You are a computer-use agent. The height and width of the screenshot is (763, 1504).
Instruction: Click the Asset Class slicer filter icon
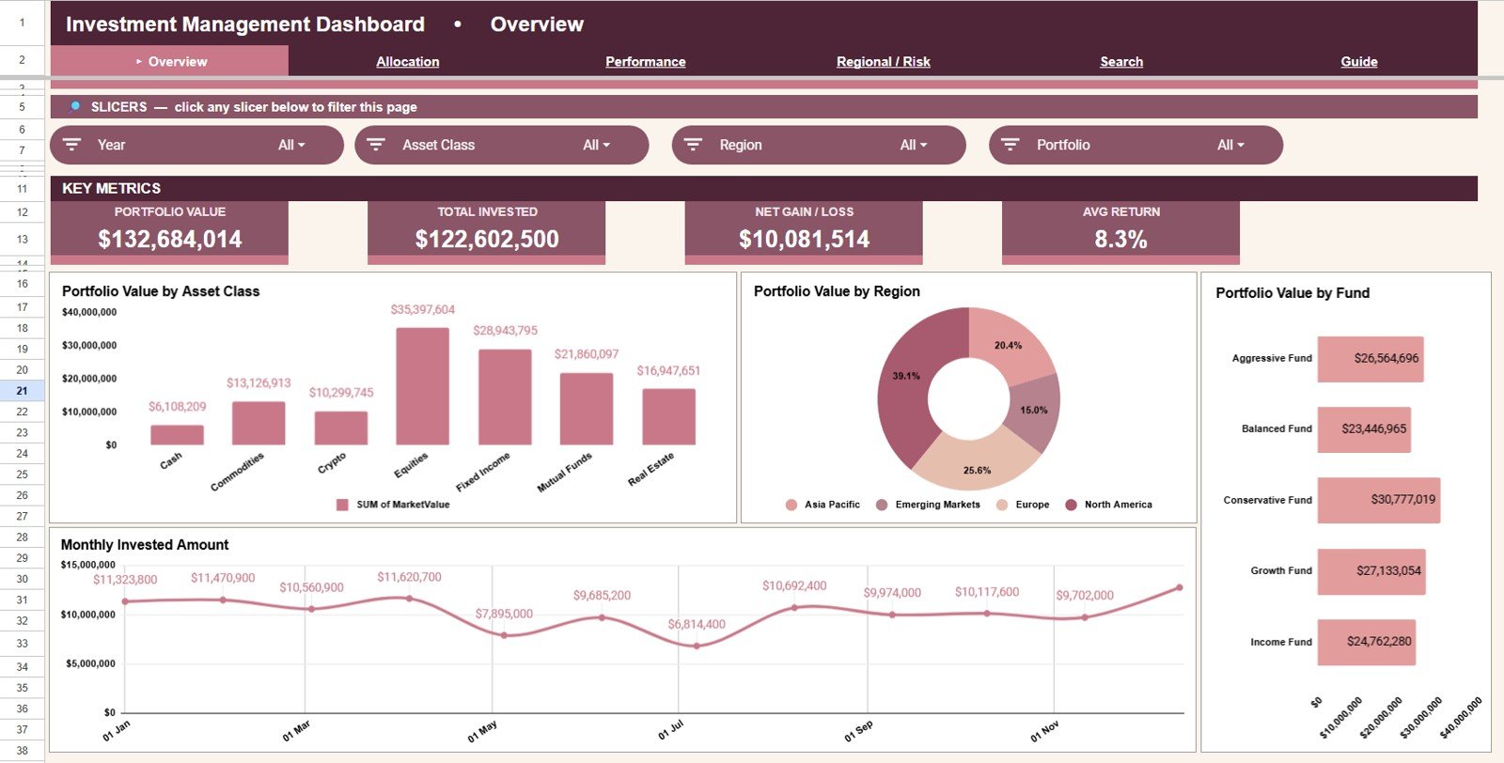tap(376, 145)
